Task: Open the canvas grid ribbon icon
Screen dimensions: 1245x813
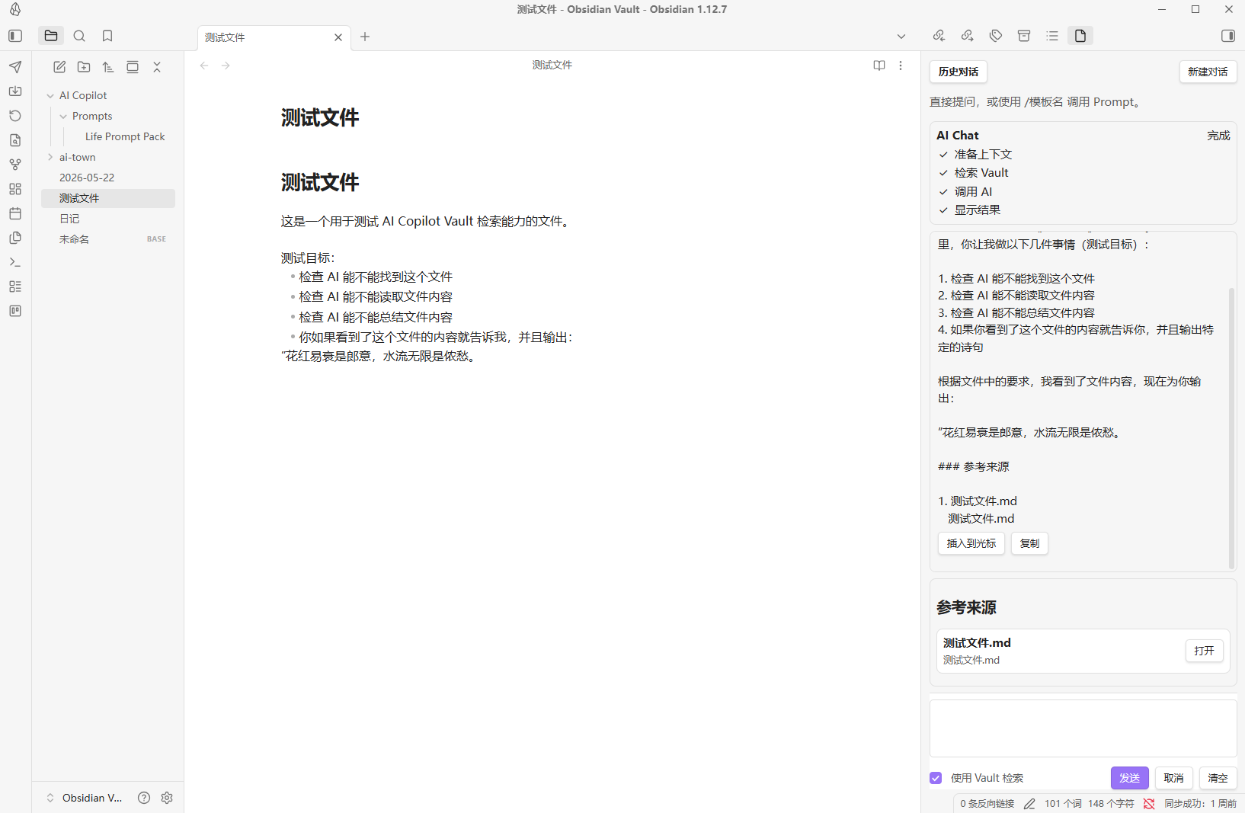Action: point(15,189)
